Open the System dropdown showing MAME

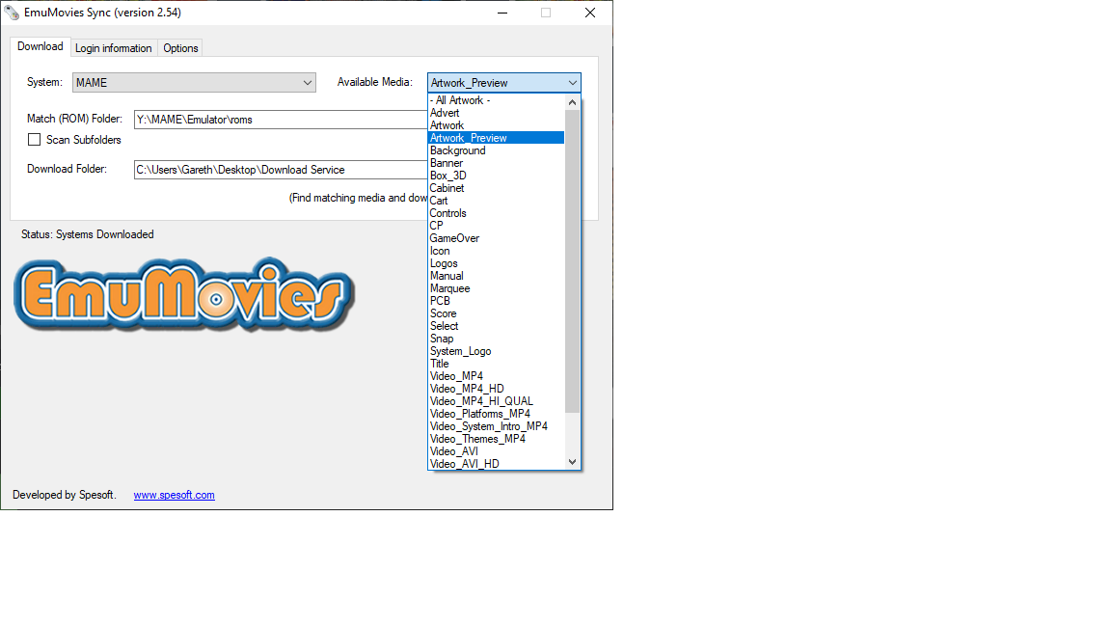(x=194, y=82)
